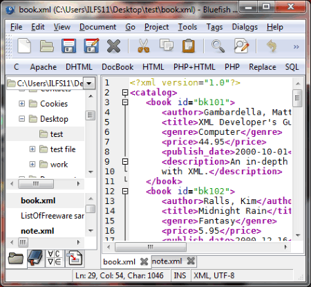The height and width of the screenshot is (287, 311).
Task: Open the snippets side panel icon
Action: point(75,258)
